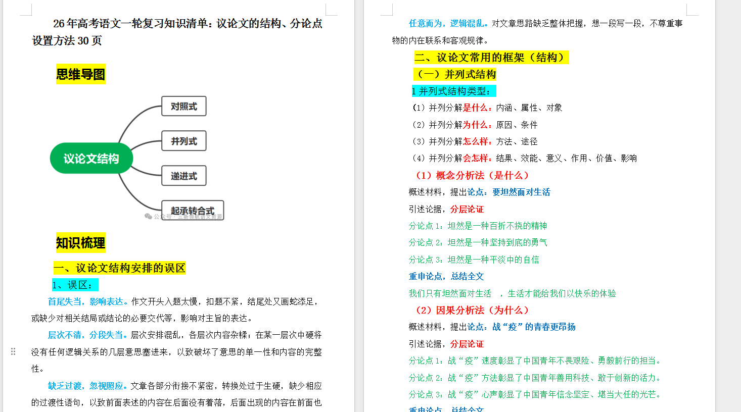The height and width of the screenshot is (412, 741).
Task: Click heading 二、议论文常用的框架(结构)
Action: coord(491,58)
